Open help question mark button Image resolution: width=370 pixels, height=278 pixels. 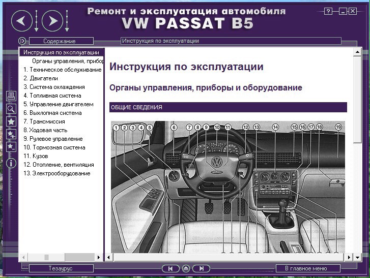click(x=328, y=11)
